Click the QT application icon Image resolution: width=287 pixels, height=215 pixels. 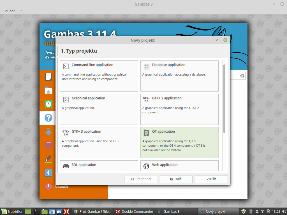[146, 133]
